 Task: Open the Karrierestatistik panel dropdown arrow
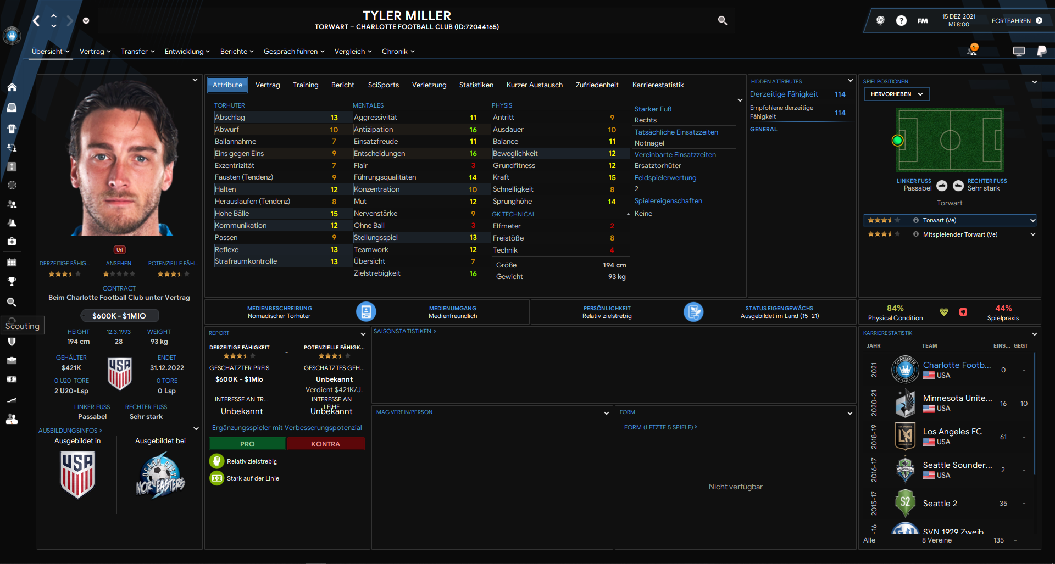pyautogui.click(x=1035, y=334)
